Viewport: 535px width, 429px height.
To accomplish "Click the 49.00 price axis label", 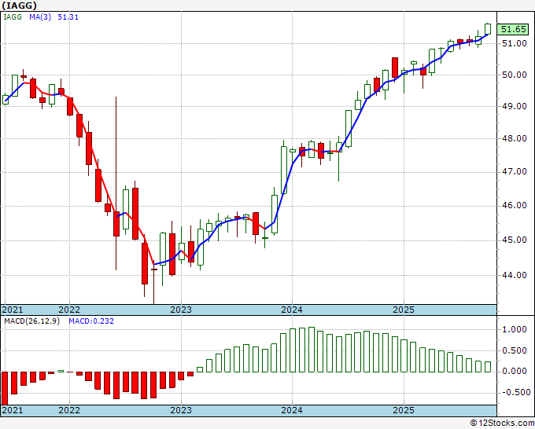I will pos(515,106).
